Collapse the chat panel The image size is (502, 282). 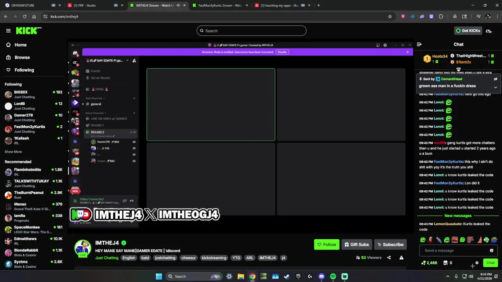click(419, 45)
